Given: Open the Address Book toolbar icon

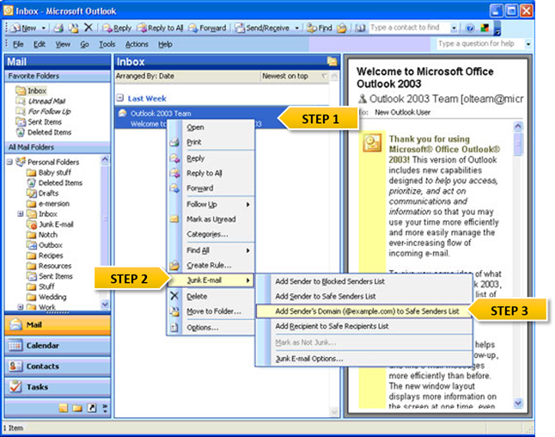Looking at the screenshot, I should [x=360, y=28].
